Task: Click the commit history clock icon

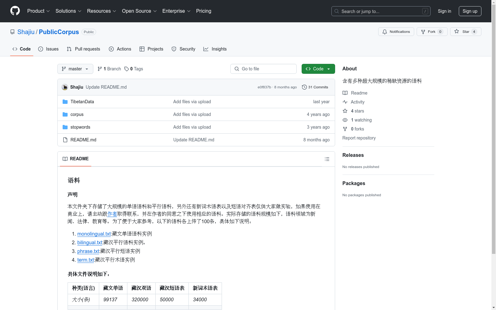Action: 304,87
